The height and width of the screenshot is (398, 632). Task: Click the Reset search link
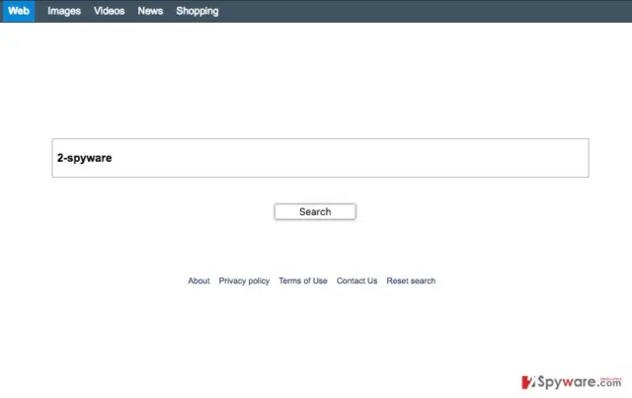[411, 280]
